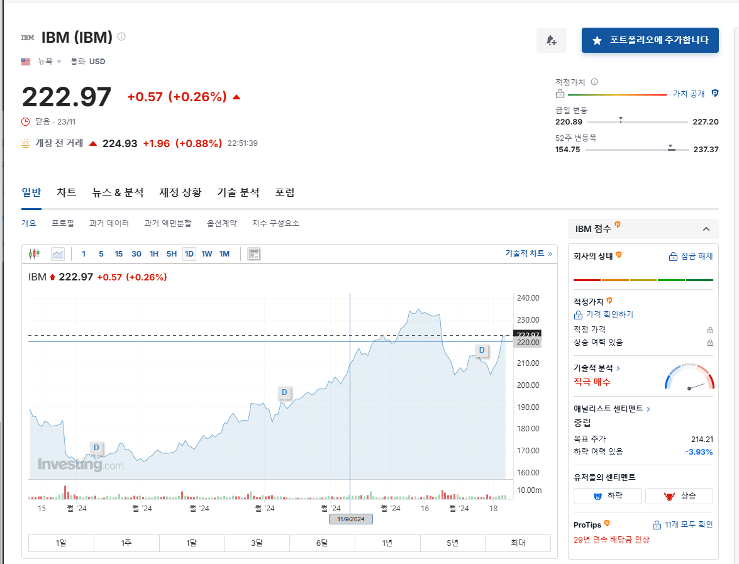Select the 1년 range button
Viewport: 739px width, 564px height.
coord(387,543)
